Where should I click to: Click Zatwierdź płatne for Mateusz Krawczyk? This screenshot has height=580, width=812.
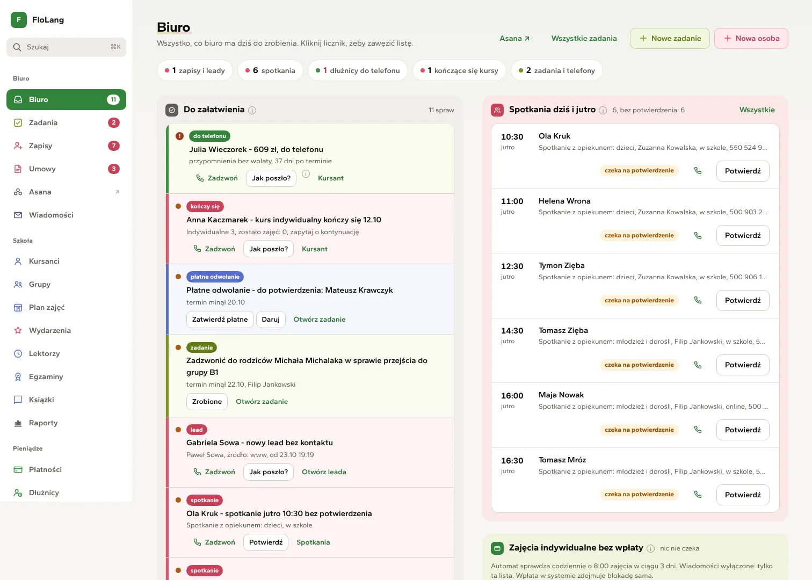click(x=220, y=319)
